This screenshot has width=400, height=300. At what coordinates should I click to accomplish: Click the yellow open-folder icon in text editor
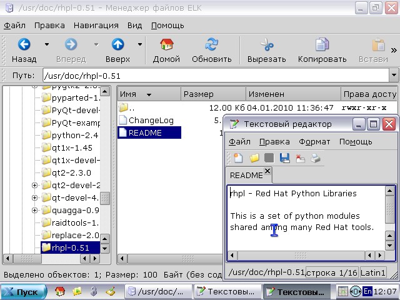[x=254, y=158]
